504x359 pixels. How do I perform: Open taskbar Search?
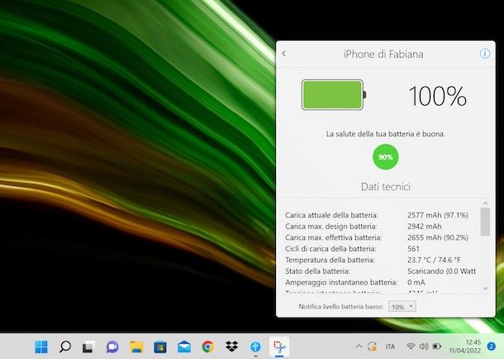pyautogui.click(x=65, y=347)
